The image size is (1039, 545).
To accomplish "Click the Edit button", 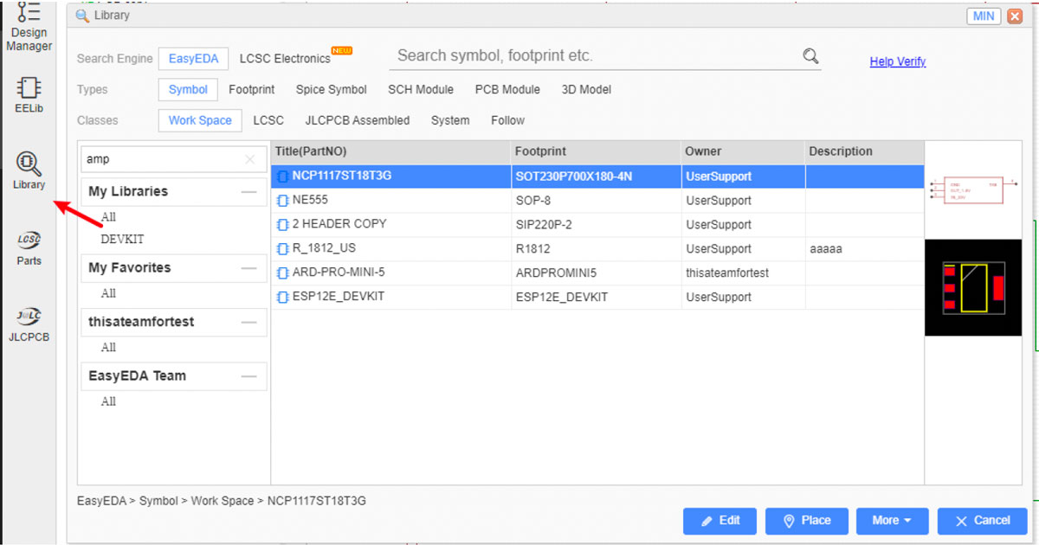I will (x=720, y=521).
